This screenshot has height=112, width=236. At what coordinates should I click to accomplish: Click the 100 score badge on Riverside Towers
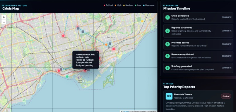[169, 96]
